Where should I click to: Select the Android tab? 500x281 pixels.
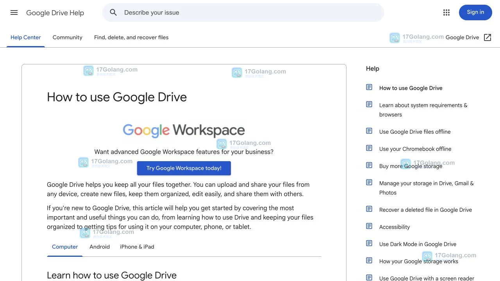[x=100, y=247]
